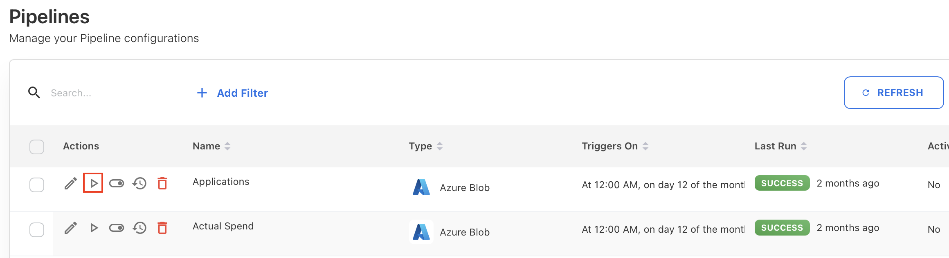
Task: Run the Actual Spend pipeline
Action: coord(94,228)
